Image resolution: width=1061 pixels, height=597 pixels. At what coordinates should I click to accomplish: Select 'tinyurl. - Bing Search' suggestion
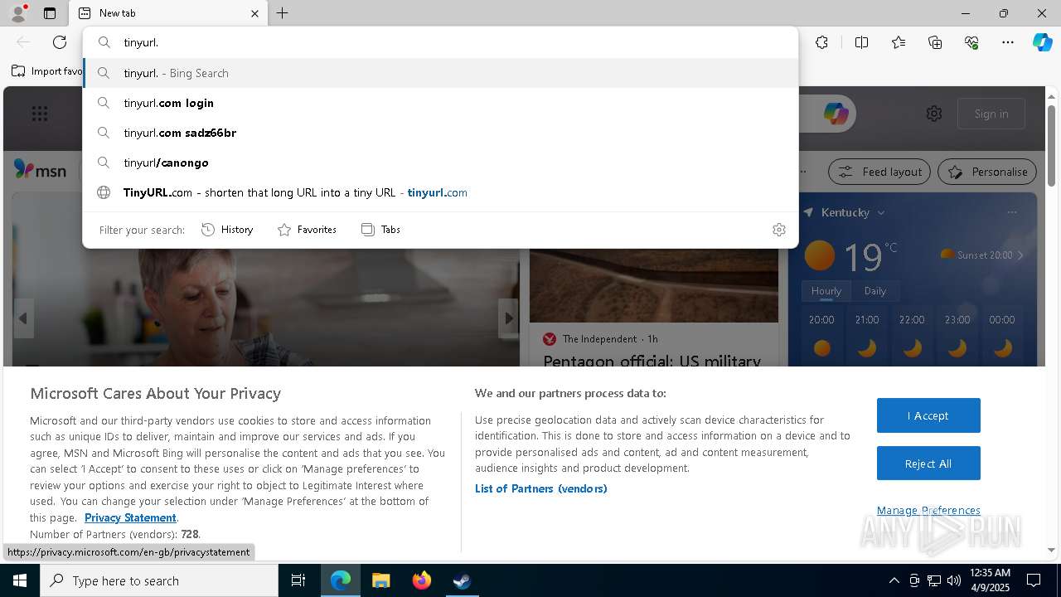[441, 73]
